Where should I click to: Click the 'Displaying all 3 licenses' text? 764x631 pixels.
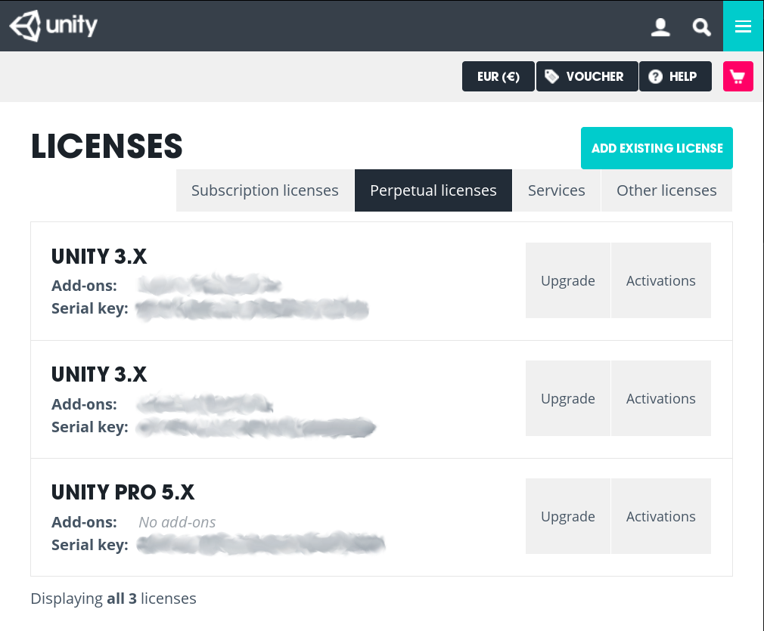(113, 599)
